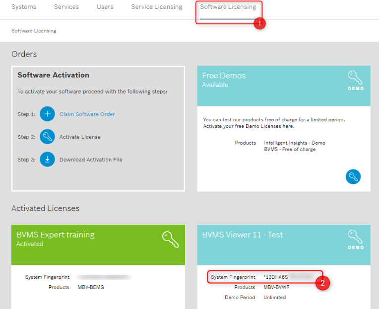Click the download arrow icon for Step 3
This screenshot has width=379, height=309.
point(47,159)
